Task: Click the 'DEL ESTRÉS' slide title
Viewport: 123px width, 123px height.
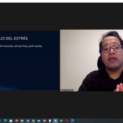Action: [x=17, y=38]
